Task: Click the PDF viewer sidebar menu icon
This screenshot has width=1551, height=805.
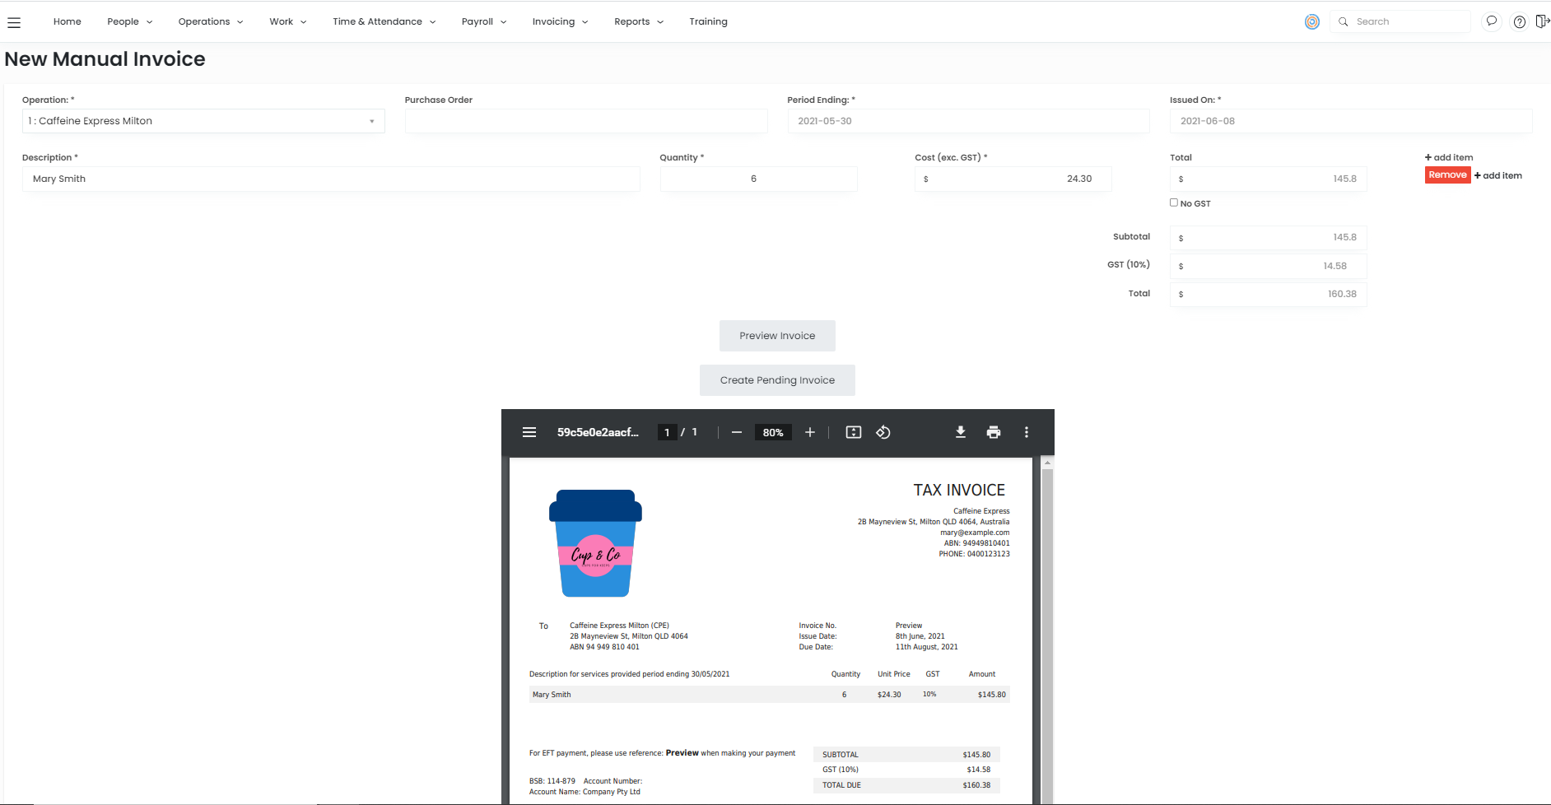Action: coord(529,432)
